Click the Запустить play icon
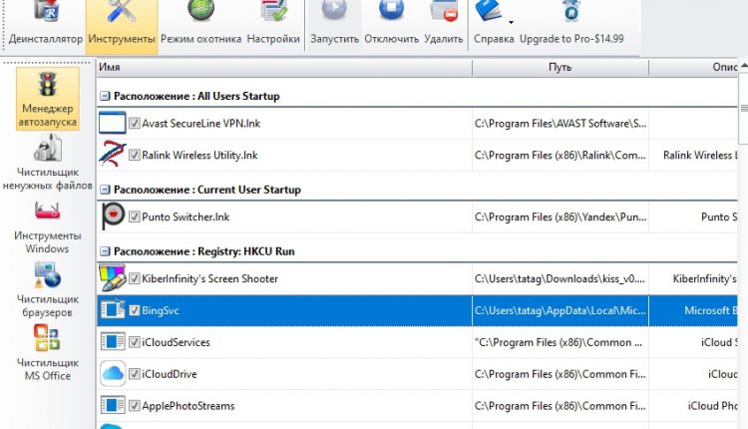The image size is (748, 429). [x=334, y=10]
